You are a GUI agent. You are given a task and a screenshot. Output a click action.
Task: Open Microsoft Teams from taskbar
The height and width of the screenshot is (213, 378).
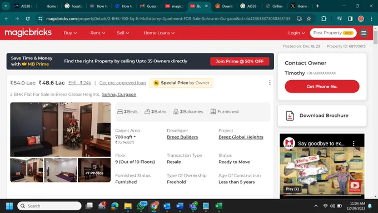point(193,206)
